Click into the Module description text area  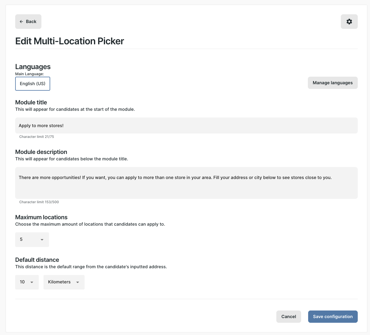[186, 183]
